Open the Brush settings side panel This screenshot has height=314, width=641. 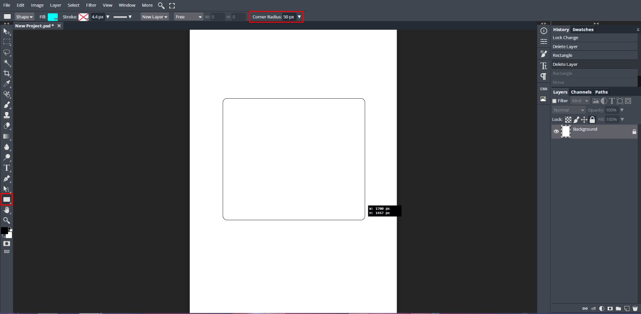point(544,54)
